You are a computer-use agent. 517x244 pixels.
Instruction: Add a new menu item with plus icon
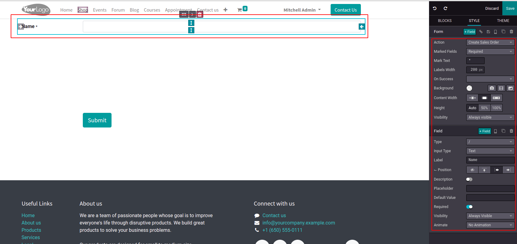[x=226, y=10]
